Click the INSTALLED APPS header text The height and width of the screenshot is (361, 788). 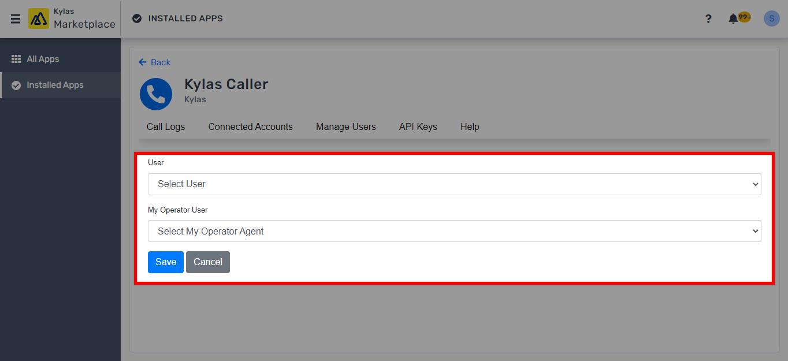tap(185, 18)
